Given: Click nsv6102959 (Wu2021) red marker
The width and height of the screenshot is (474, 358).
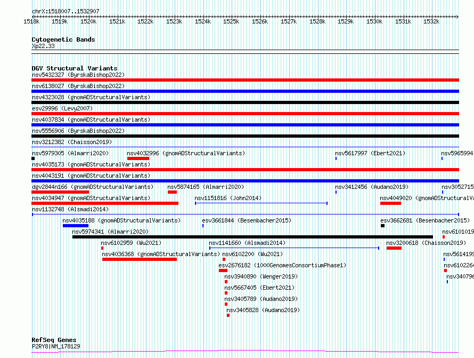Looking at the screenshot, I should click(x=102, y=248).
